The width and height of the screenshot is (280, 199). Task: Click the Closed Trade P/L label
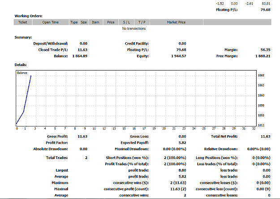point(53,50)
